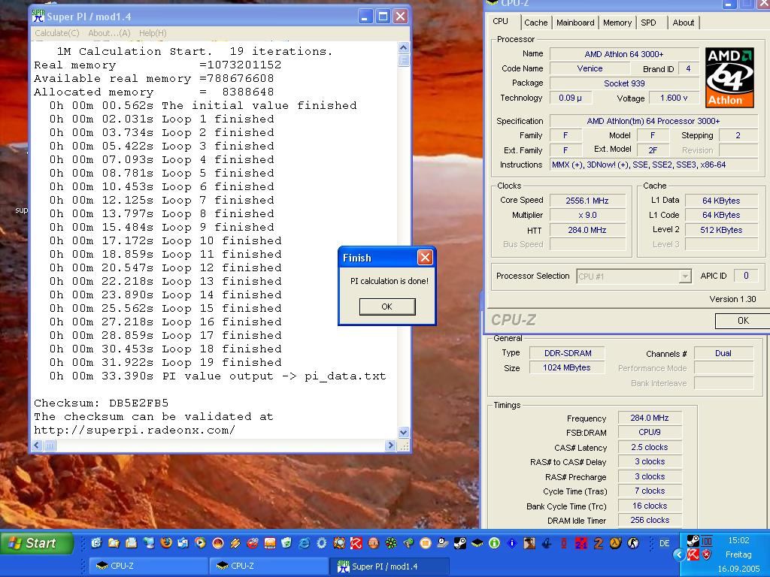The height and width of the screenshot is (577, 770).
Task: Maximize the Super PI window
Action: 383,17
